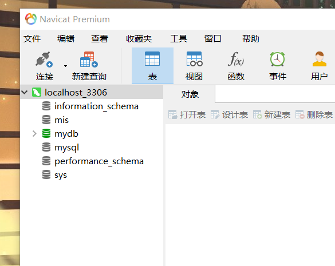Click the mis database icon
The height and width of the screenshot is (266, 335).
click(46, 120)
